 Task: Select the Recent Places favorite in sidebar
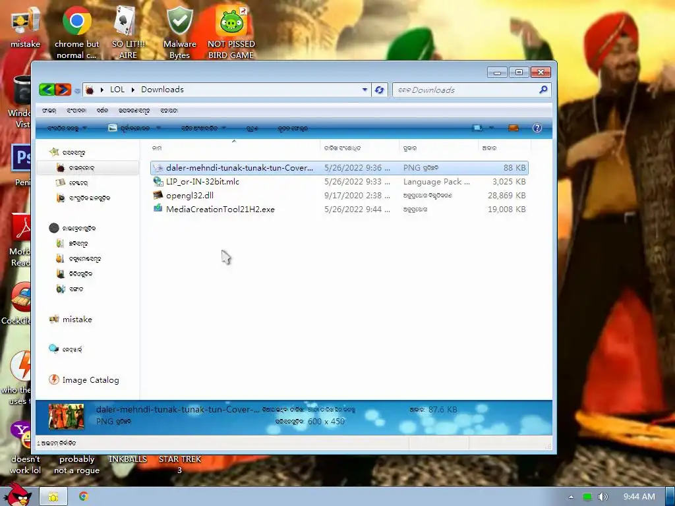(84, 198)
